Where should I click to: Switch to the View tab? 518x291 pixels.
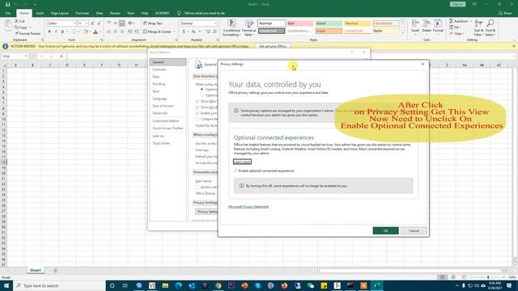coord(130,13)
